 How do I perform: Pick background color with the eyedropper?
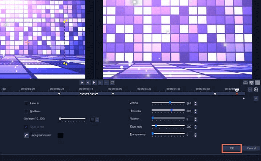26,135
